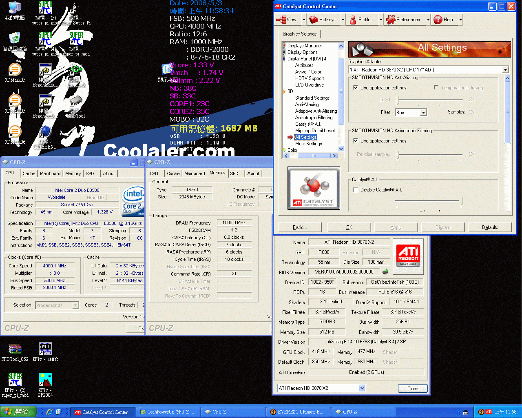Select the 3DMark06 desktop shortcut

pos(15,135)
